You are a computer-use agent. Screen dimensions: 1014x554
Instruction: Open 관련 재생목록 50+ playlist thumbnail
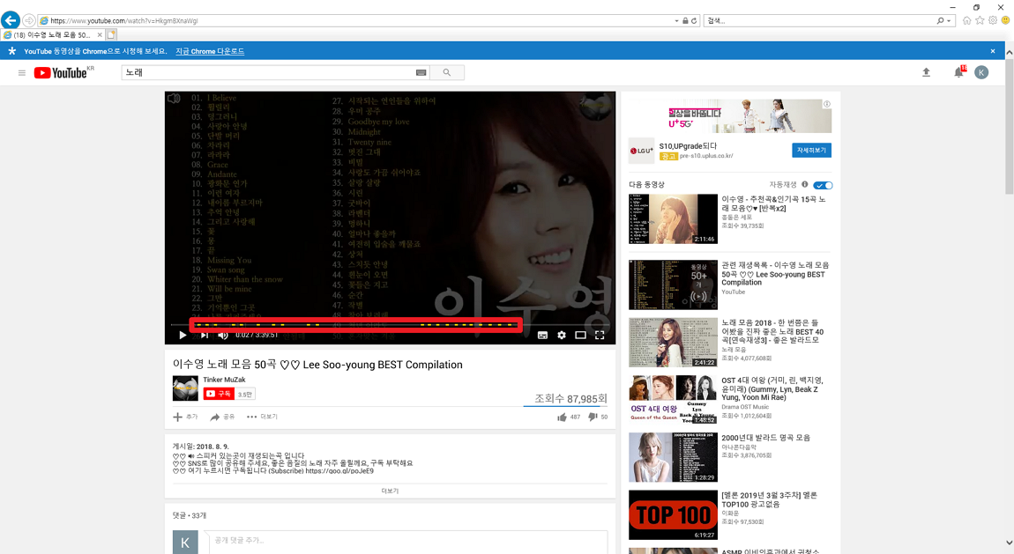[x=673, y=284]
